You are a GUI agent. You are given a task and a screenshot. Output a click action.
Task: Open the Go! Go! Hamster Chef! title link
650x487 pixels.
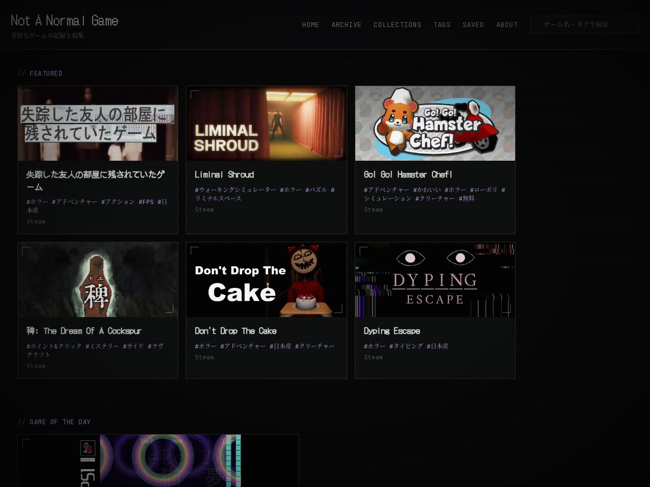(x=408, y=175)
